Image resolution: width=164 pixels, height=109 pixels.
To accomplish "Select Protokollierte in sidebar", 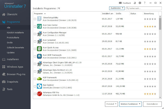I will (13, 38).
